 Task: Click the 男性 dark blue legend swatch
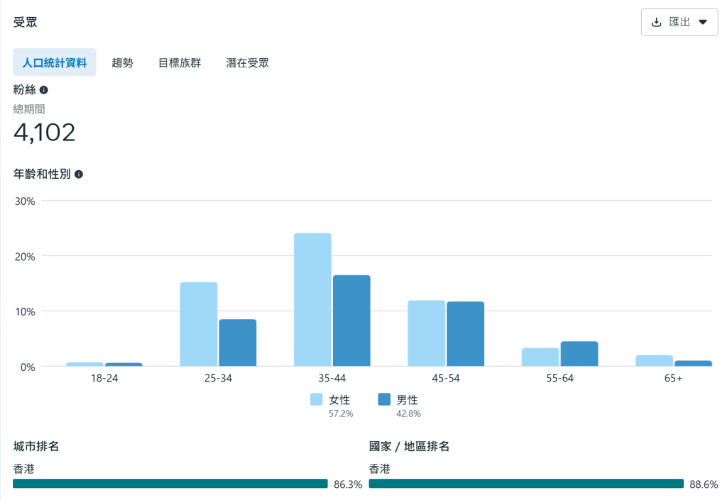click(x=385, y=400)
